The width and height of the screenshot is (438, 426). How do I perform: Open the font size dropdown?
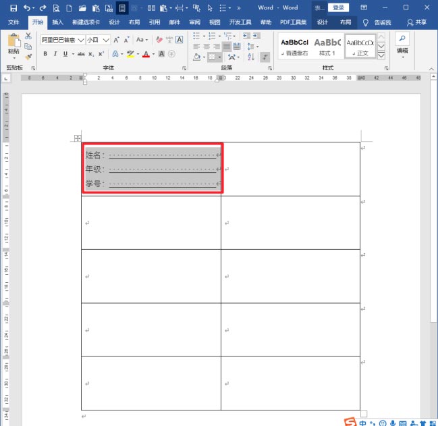coord(105,40)
